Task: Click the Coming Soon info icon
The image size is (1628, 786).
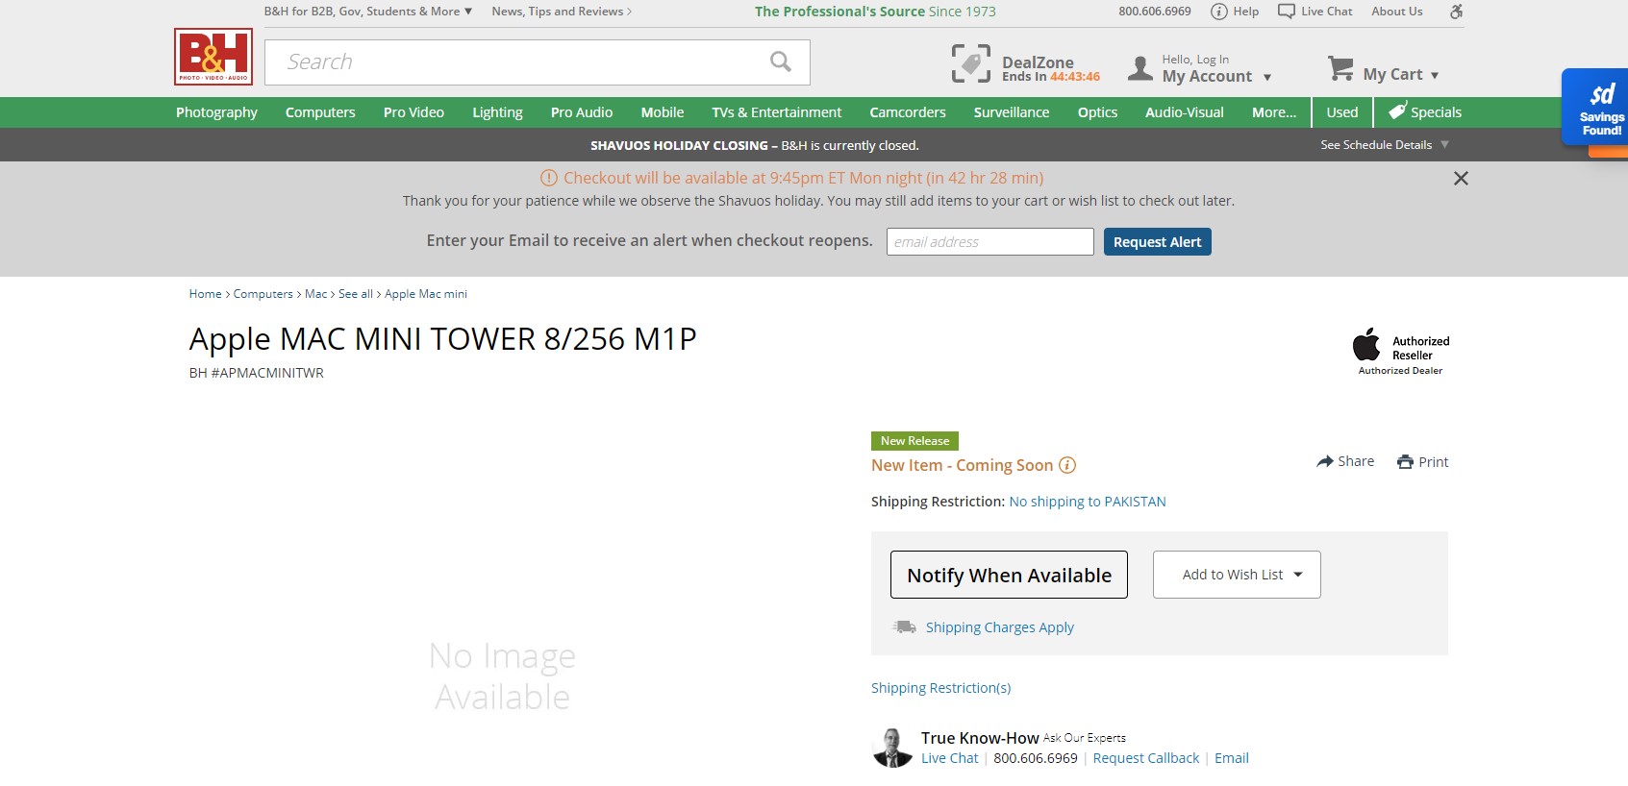Action: [1067, 465]
